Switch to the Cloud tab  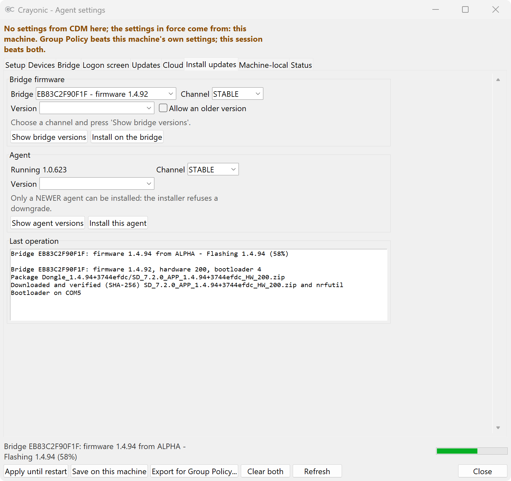pyautogui.click(x=173, y=65)
